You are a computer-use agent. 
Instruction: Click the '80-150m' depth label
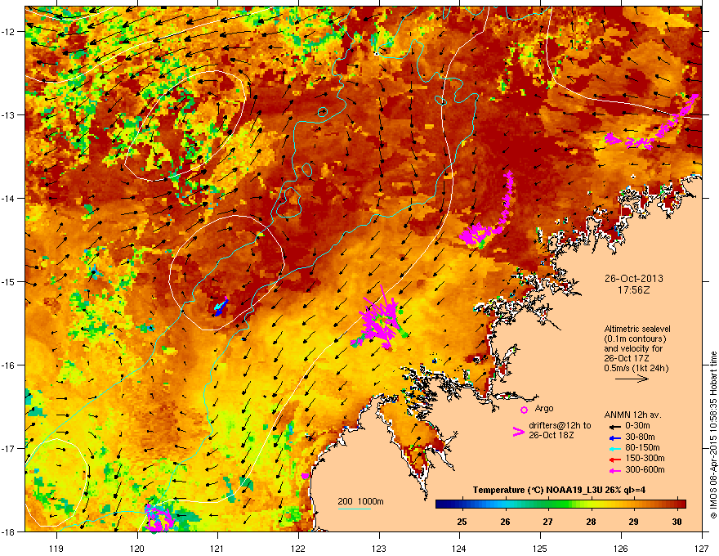coord(642,447)
